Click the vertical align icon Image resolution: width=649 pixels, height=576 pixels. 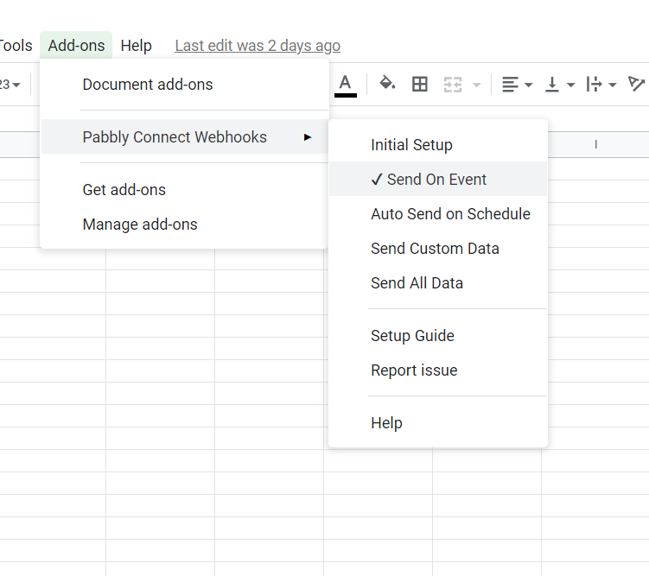(552, 85)
